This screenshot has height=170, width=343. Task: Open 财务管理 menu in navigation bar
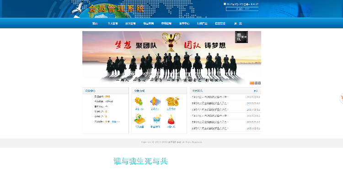coord(130,23)
